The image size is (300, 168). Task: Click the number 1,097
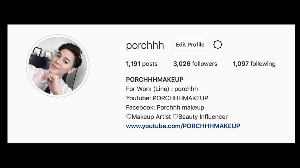[x=241, y=64]
